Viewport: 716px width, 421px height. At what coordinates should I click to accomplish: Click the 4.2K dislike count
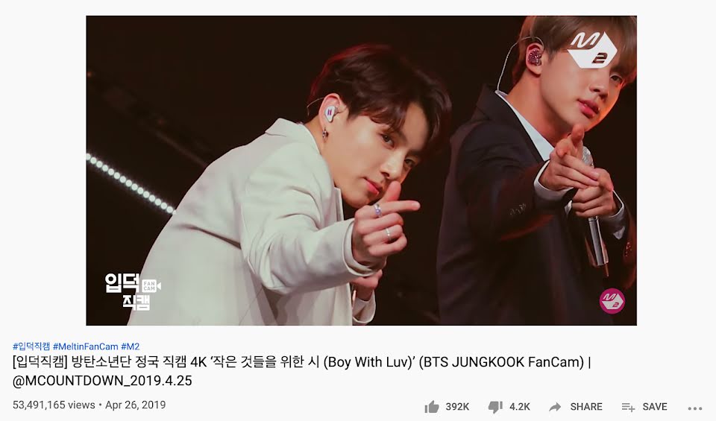[x=520, y=407]
